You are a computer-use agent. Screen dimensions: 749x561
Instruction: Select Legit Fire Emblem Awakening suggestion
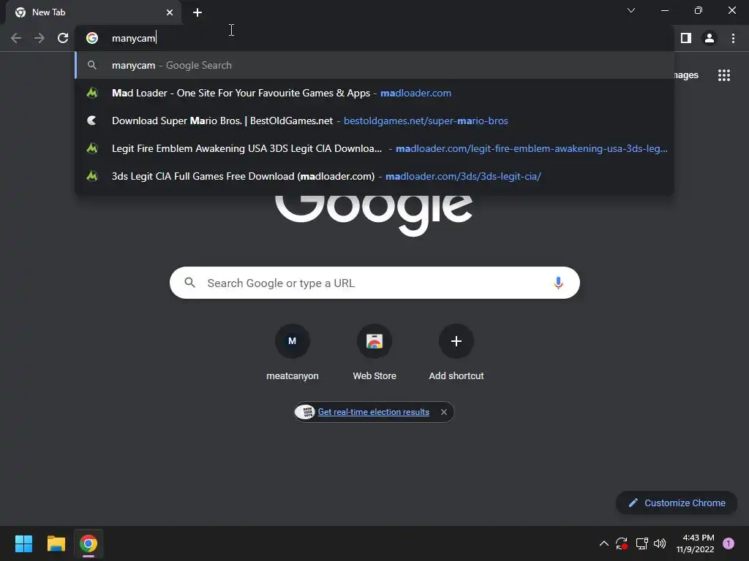point(374,148)
